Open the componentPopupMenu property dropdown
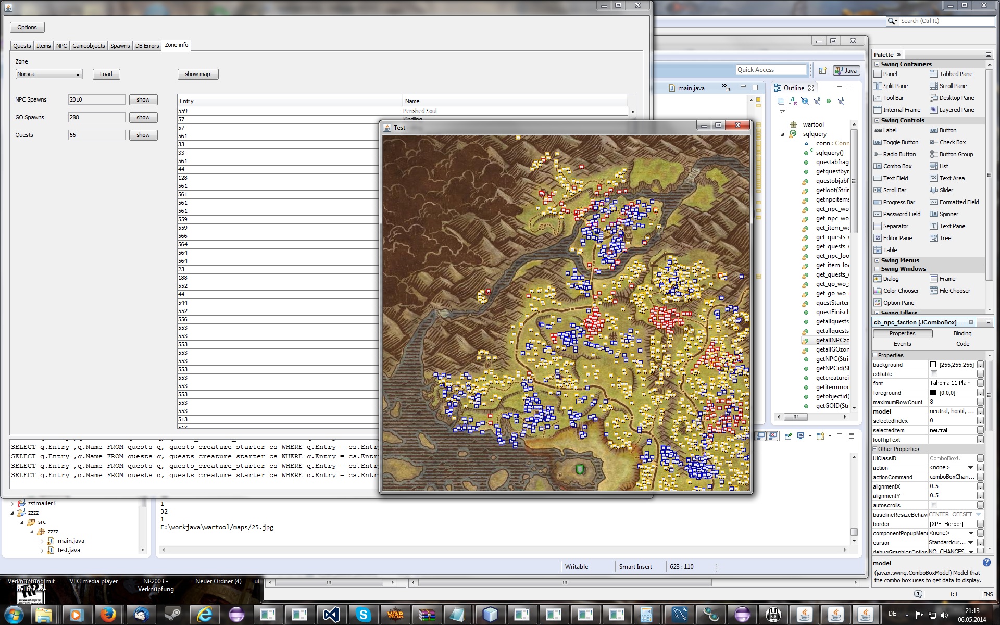This screenshot has height=625, width=1000. [x=970, y=533]
